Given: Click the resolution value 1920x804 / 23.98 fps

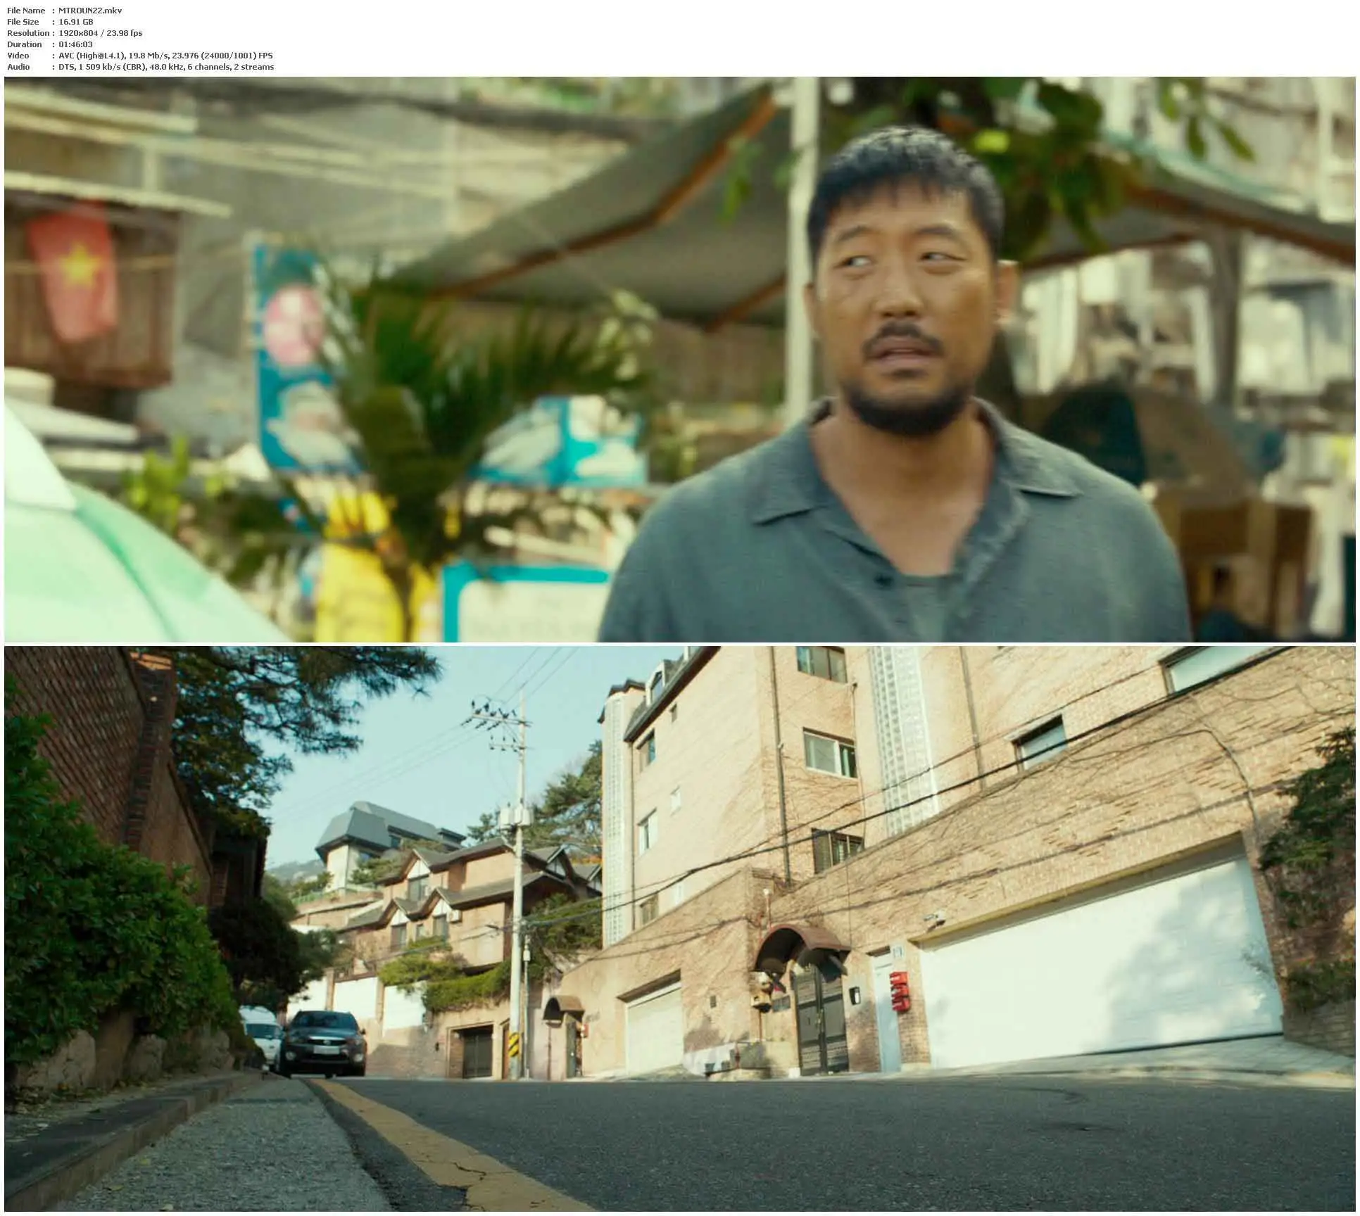Looking at the screenshot, I should pos(101,33).
